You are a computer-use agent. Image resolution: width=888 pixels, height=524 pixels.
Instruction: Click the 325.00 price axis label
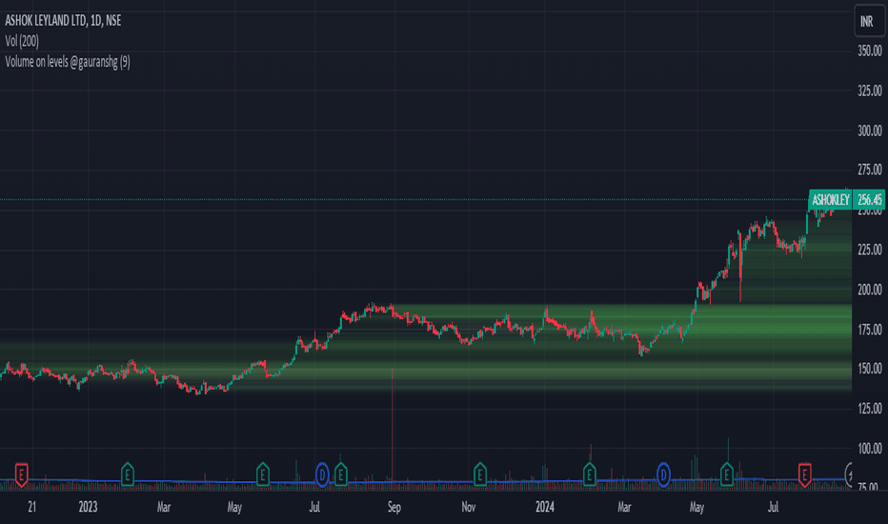pos(869,91)
